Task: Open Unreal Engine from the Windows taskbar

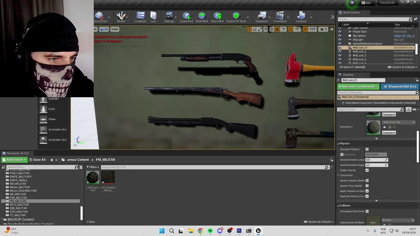Action: [x=258, y=231]
